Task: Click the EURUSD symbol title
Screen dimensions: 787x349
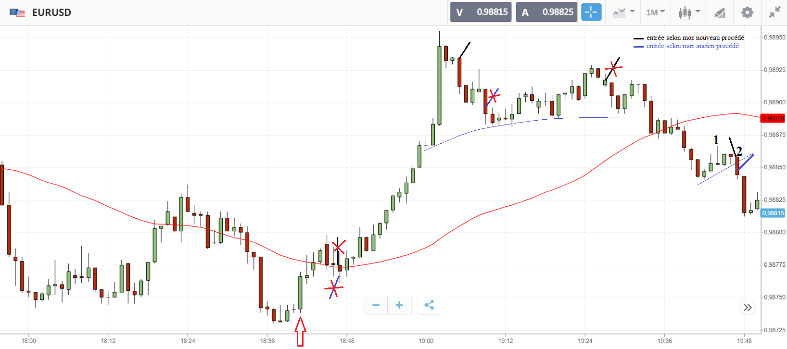Action: [x=51, y=12]
